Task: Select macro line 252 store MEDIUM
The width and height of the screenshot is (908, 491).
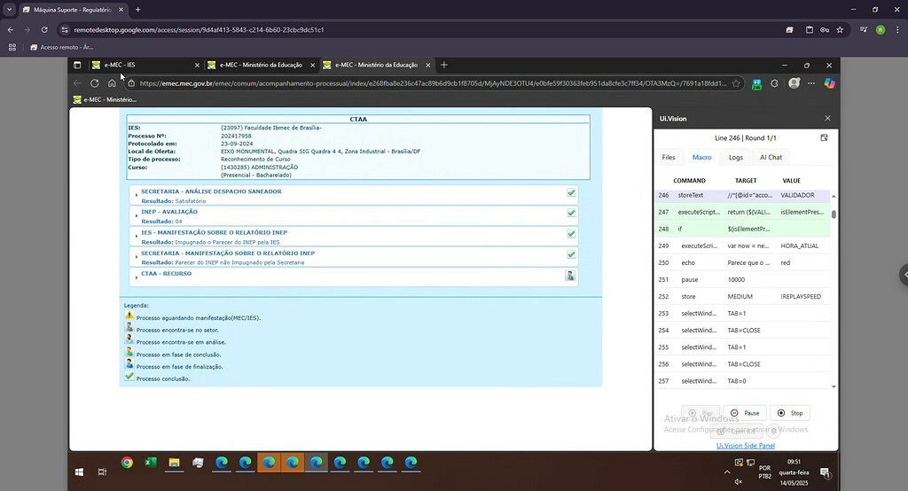Action: point(743,296)
